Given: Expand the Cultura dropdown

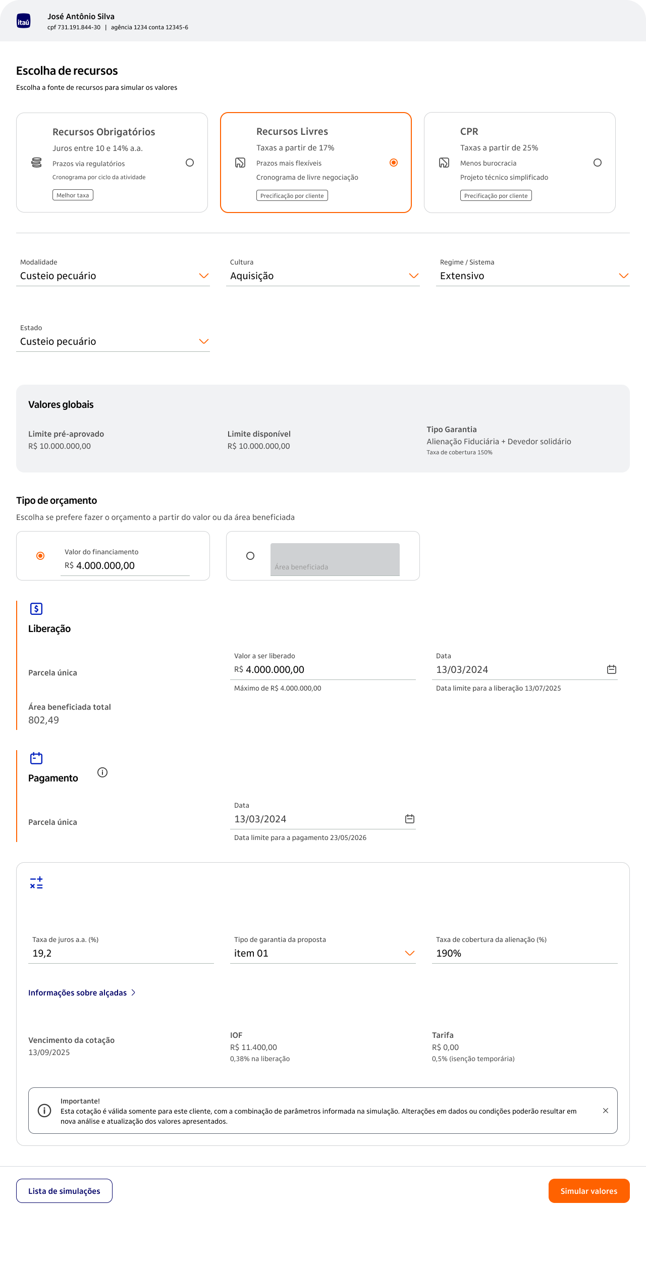Looking at the screenshot, I should 323,276.
